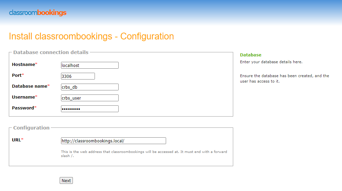Select the Database name text box
Screen dimensions: 342x191
[89, 87]
